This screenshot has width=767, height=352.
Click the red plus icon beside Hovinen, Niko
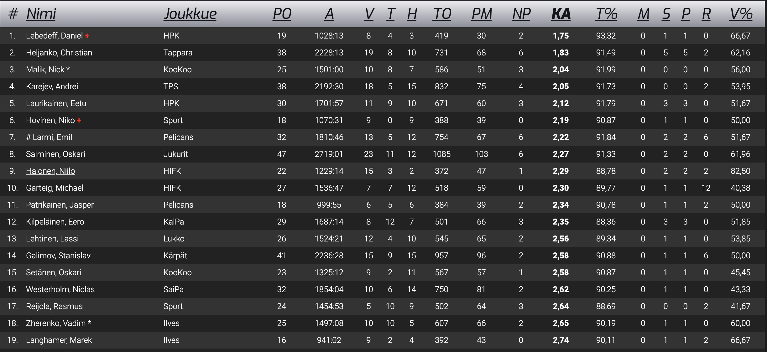click(79, 121)
